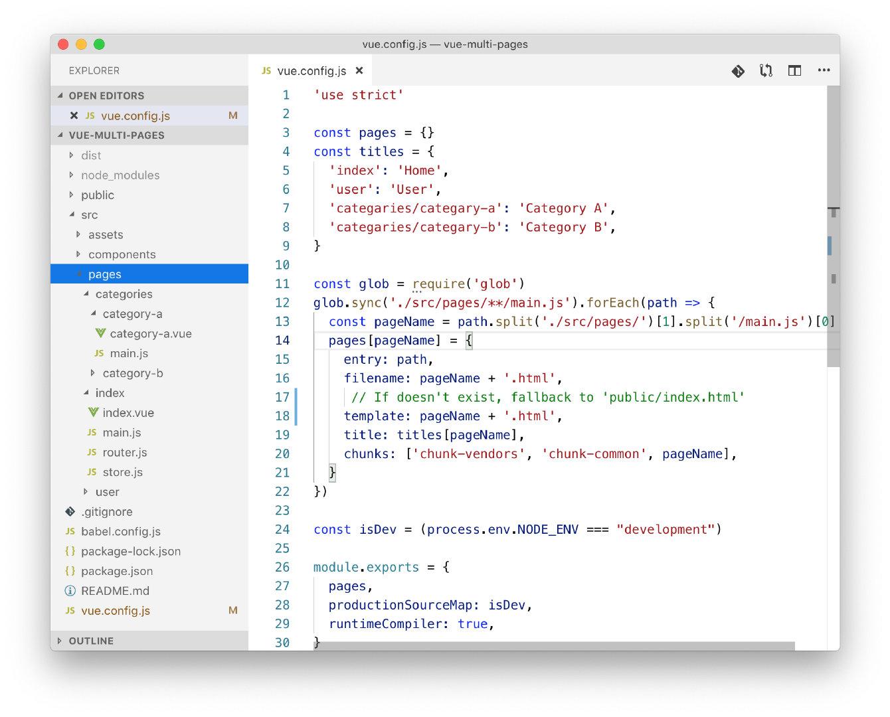Close vue.config.js in Open Editors list
Image resolution: width=890 pixels, height=717 pixels.
[74, 116]
